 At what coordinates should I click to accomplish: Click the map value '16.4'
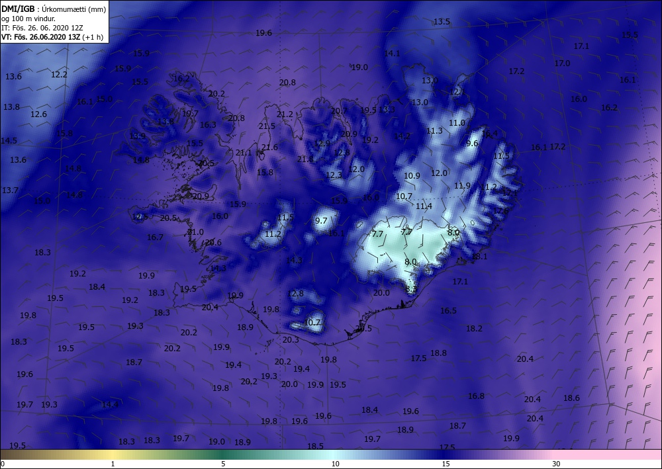point(489,133)
